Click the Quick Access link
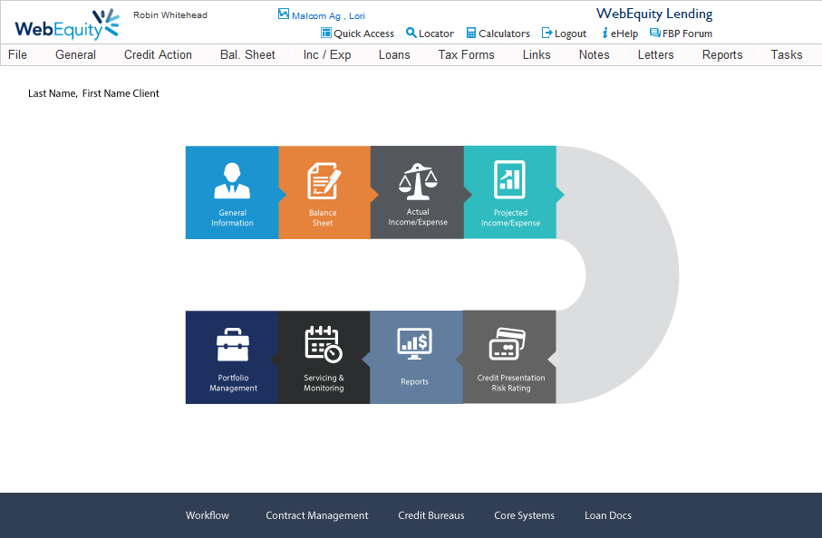822x538 pixels. pyautogui.click(x=357, y=34)
